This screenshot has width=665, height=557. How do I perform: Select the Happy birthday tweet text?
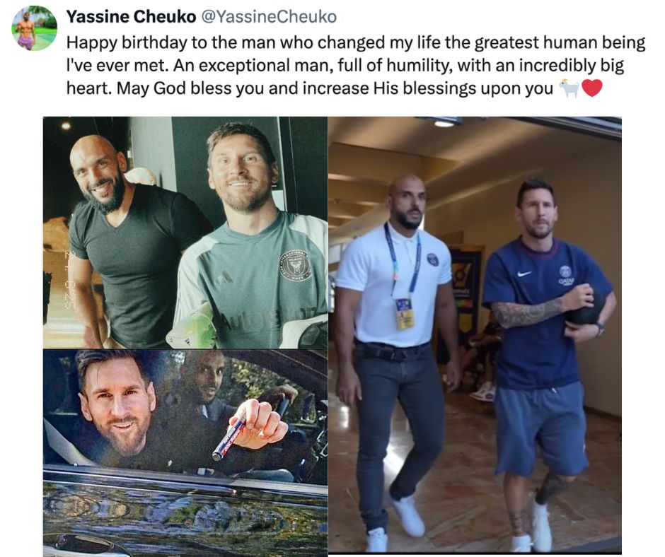[x=356, y=66]
